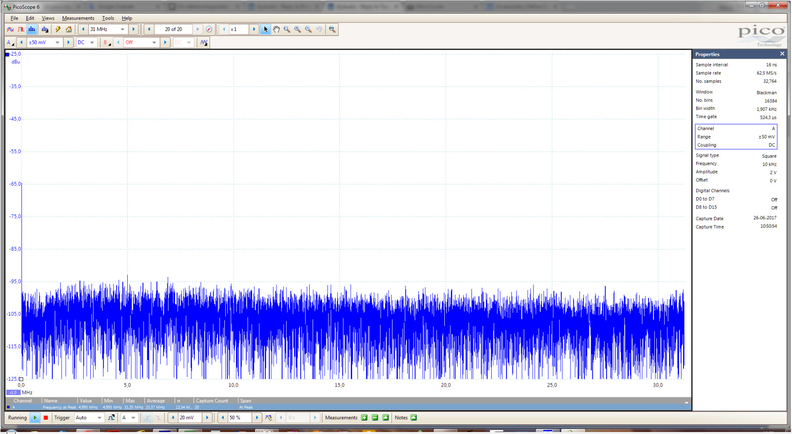Open the Views menu

48,18
